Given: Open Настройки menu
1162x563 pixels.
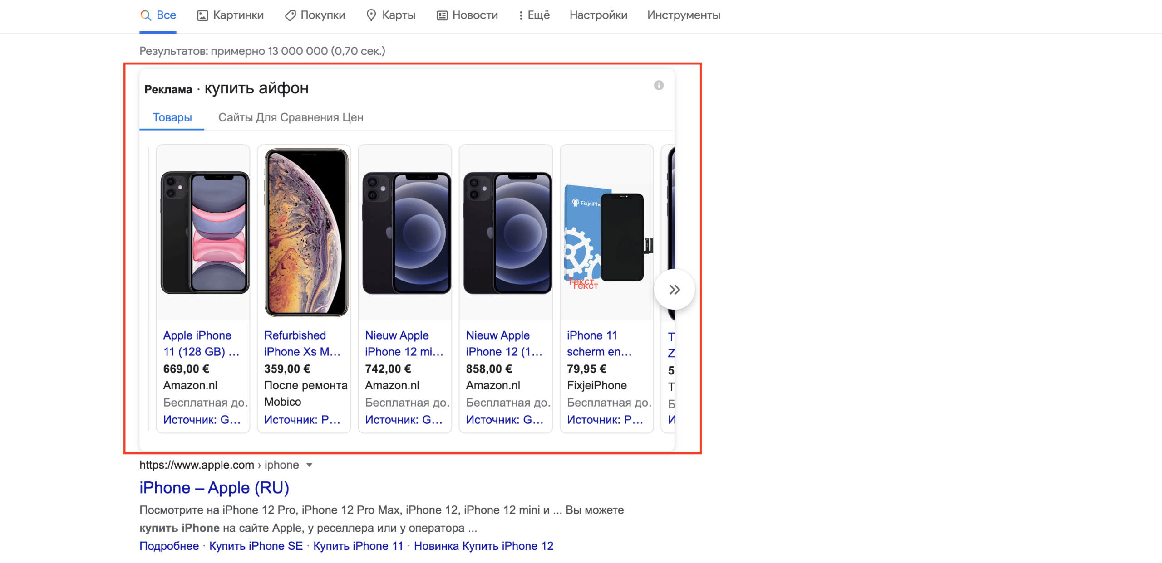Looking at the screenshot, I should 598,15.
